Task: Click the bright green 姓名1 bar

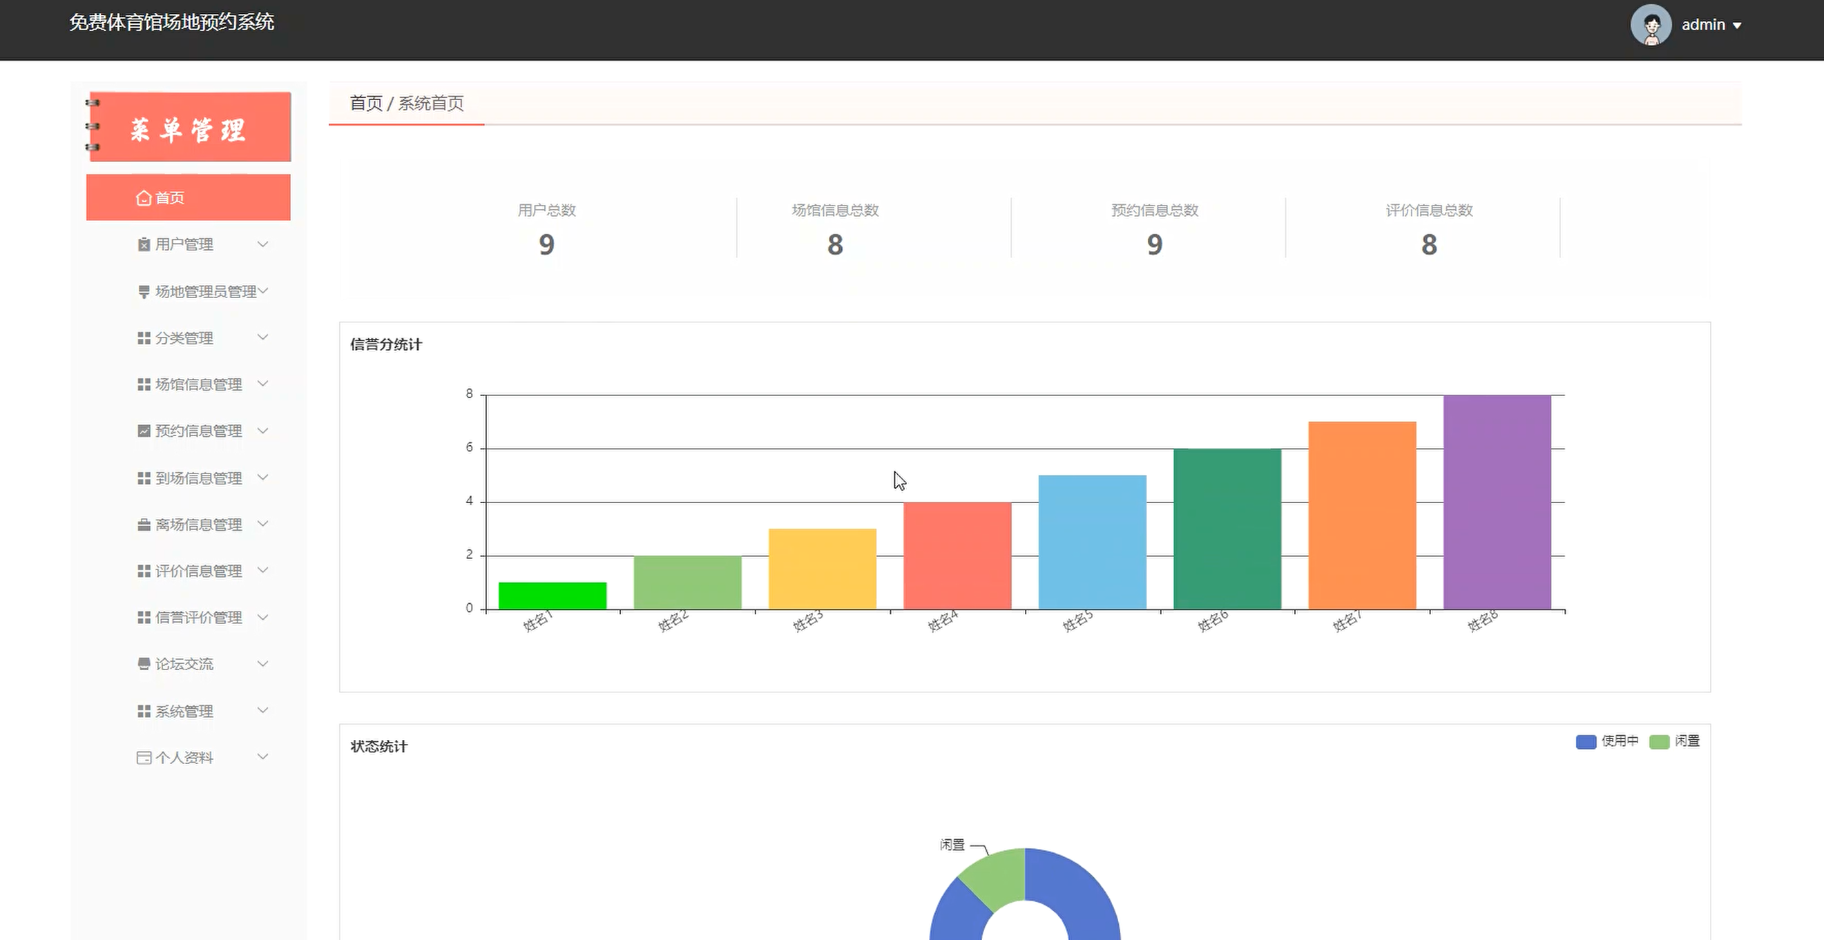Action: [553, 596]
